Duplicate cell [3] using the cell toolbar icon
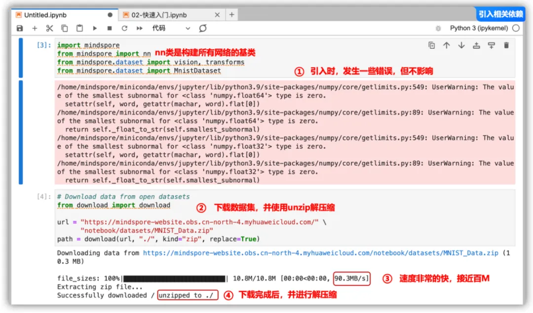Screen dimensions: 533x313 click(431, 45)
